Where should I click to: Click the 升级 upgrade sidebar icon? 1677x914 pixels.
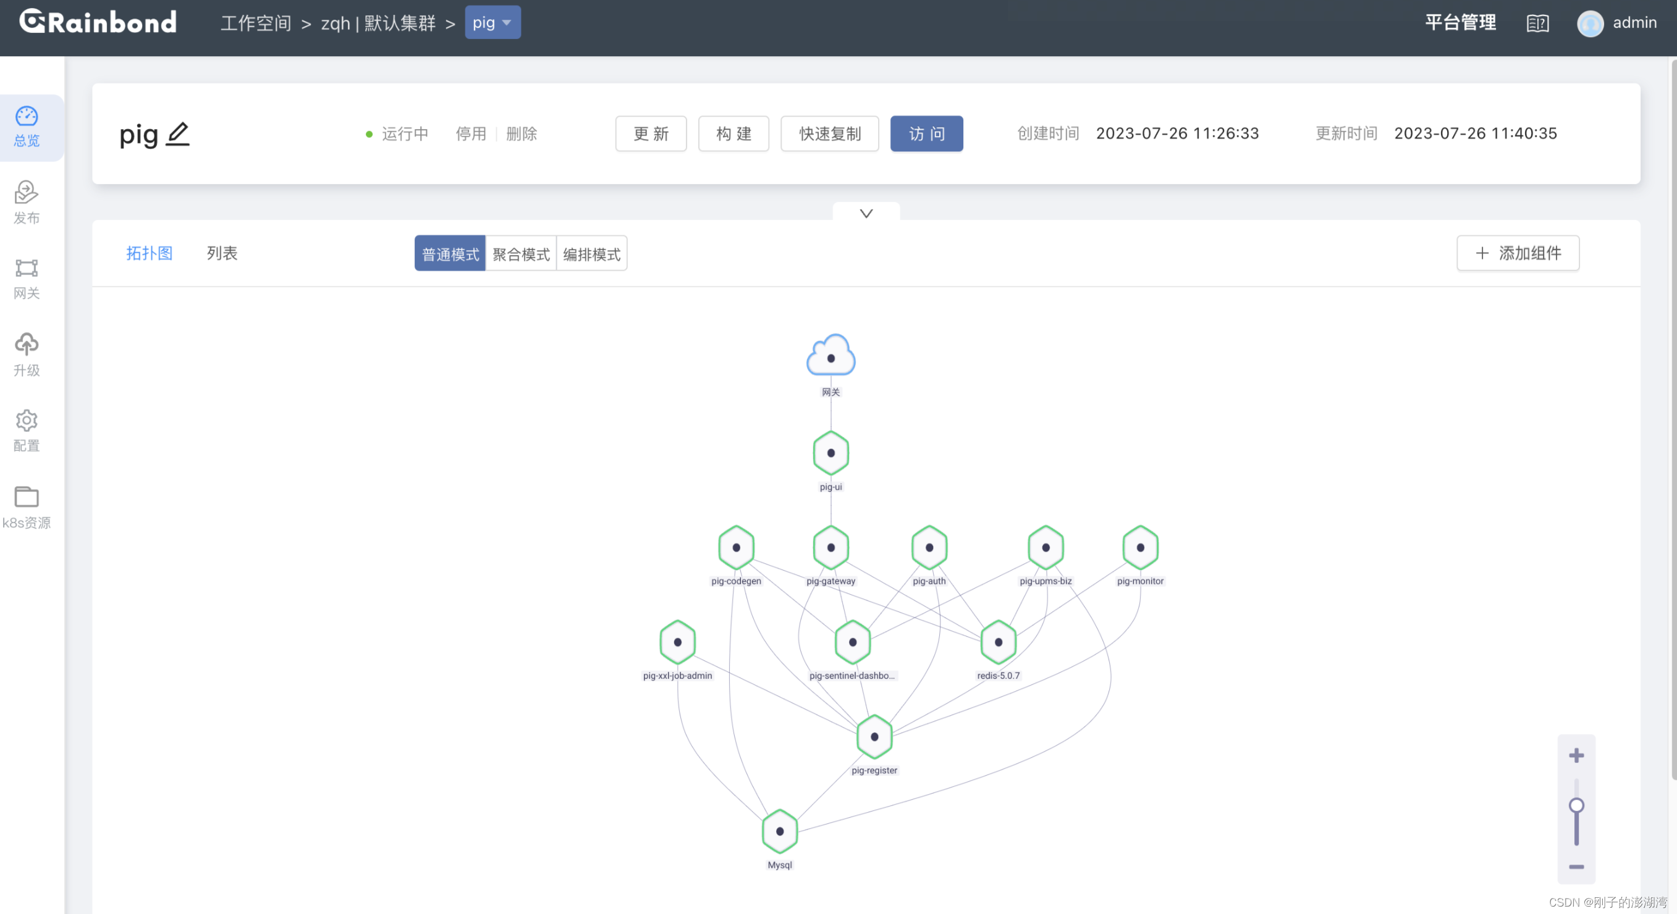click(26, 354)
